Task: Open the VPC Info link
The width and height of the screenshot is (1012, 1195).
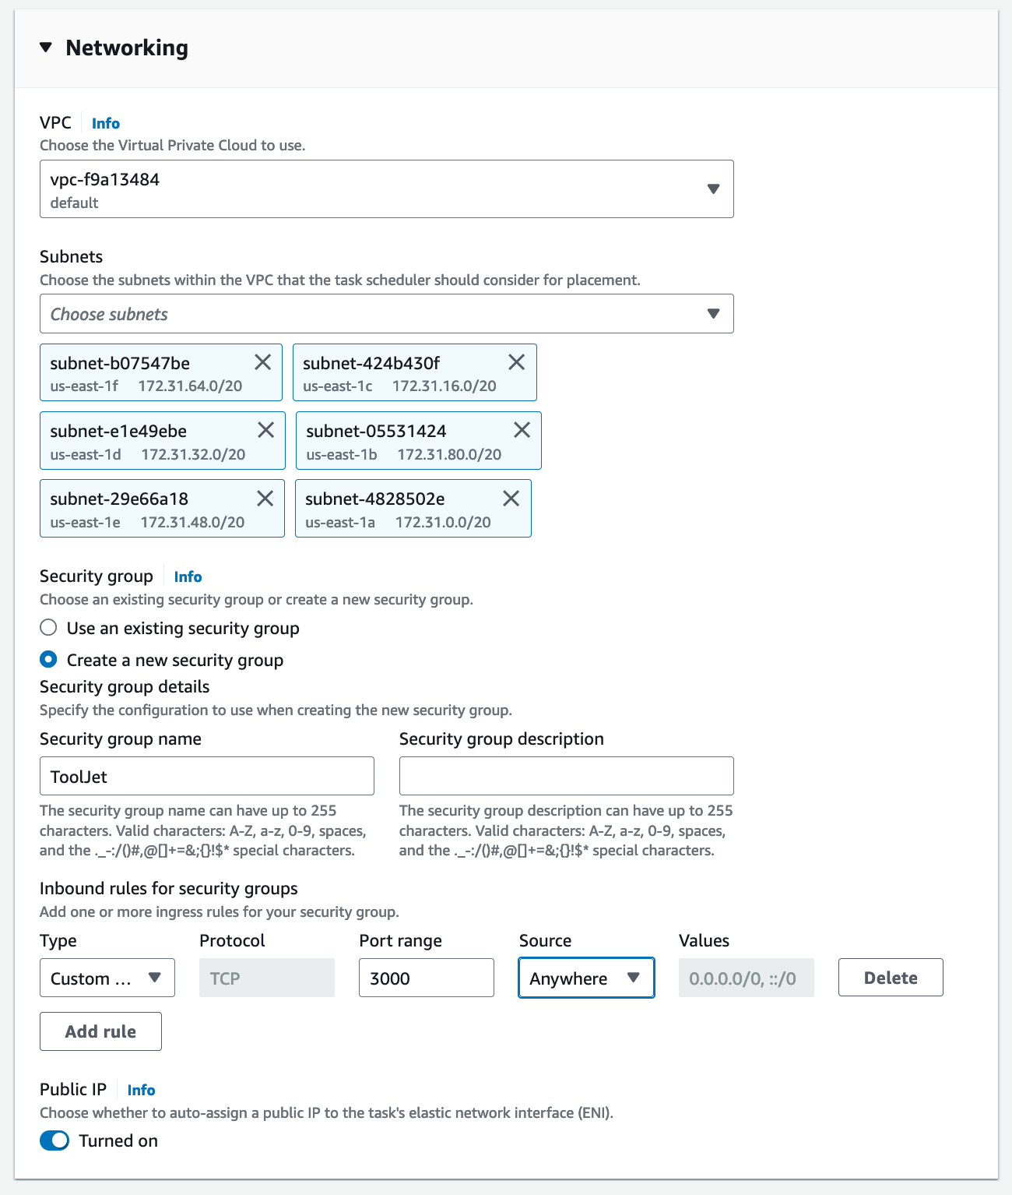Action: (106, 123)
